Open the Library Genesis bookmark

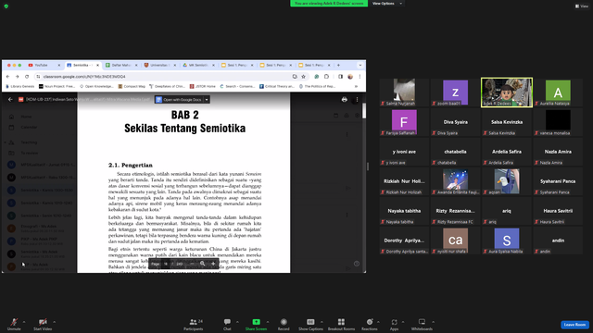(x=20, y=86)
